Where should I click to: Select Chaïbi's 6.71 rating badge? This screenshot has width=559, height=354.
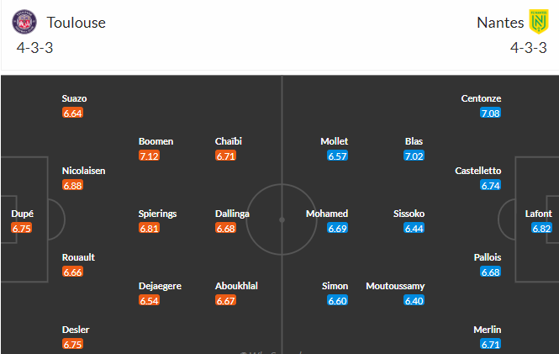tap(226, 156)
